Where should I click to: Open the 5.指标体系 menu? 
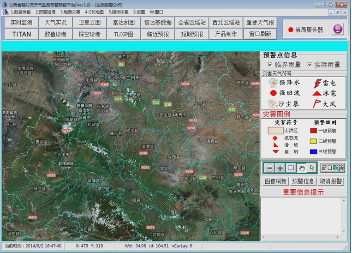tap(119, 12)
